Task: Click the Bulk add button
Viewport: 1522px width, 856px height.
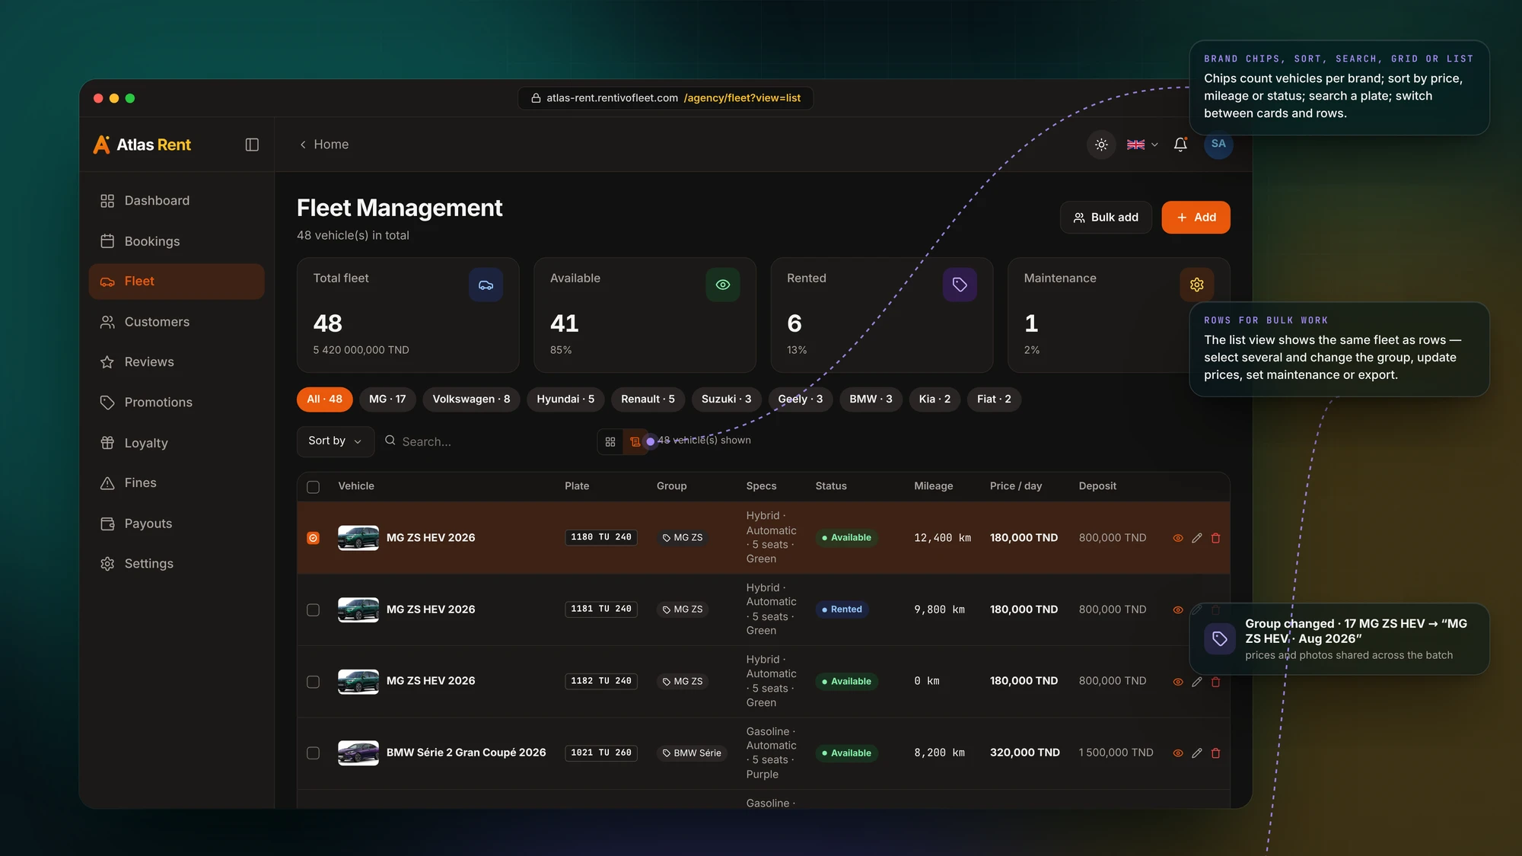Action: click(x=1106, y=218)
